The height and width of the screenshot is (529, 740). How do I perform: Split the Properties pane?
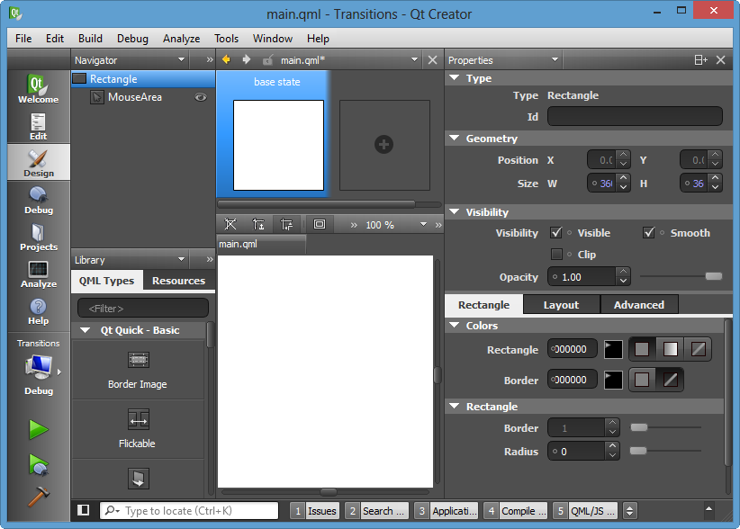[700, 60]
